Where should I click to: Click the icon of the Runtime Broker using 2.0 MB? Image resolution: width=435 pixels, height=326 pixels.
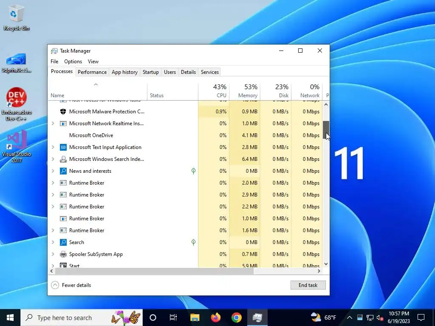tap(63, 183)
